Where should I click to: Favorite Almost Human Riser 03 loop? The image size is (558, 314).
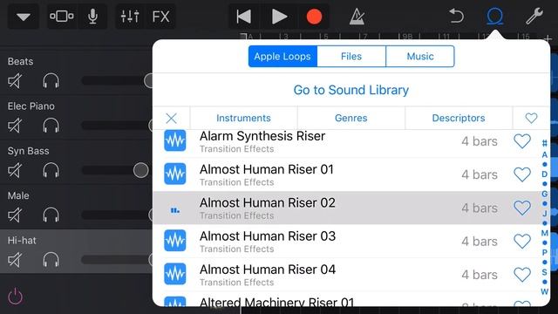(x=522, y=242)
